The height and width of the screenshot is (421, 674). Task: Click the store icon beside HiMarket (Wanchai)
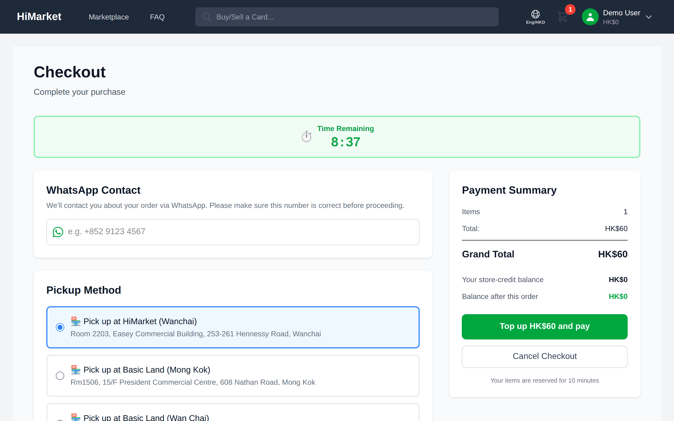pos(76,321)
